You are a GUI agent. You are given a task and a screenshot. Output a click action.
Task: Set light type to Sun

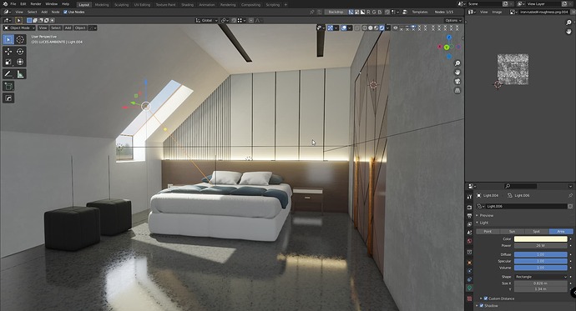512,232
